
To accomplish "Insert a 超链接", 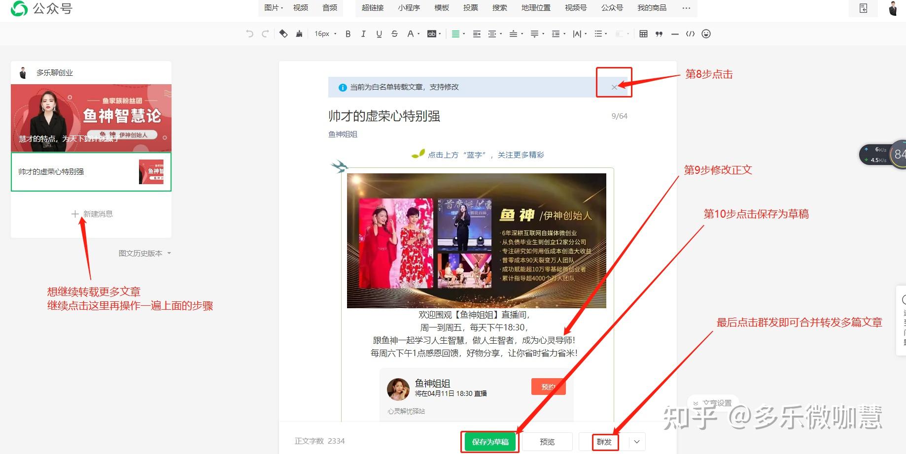I will 373,8.
